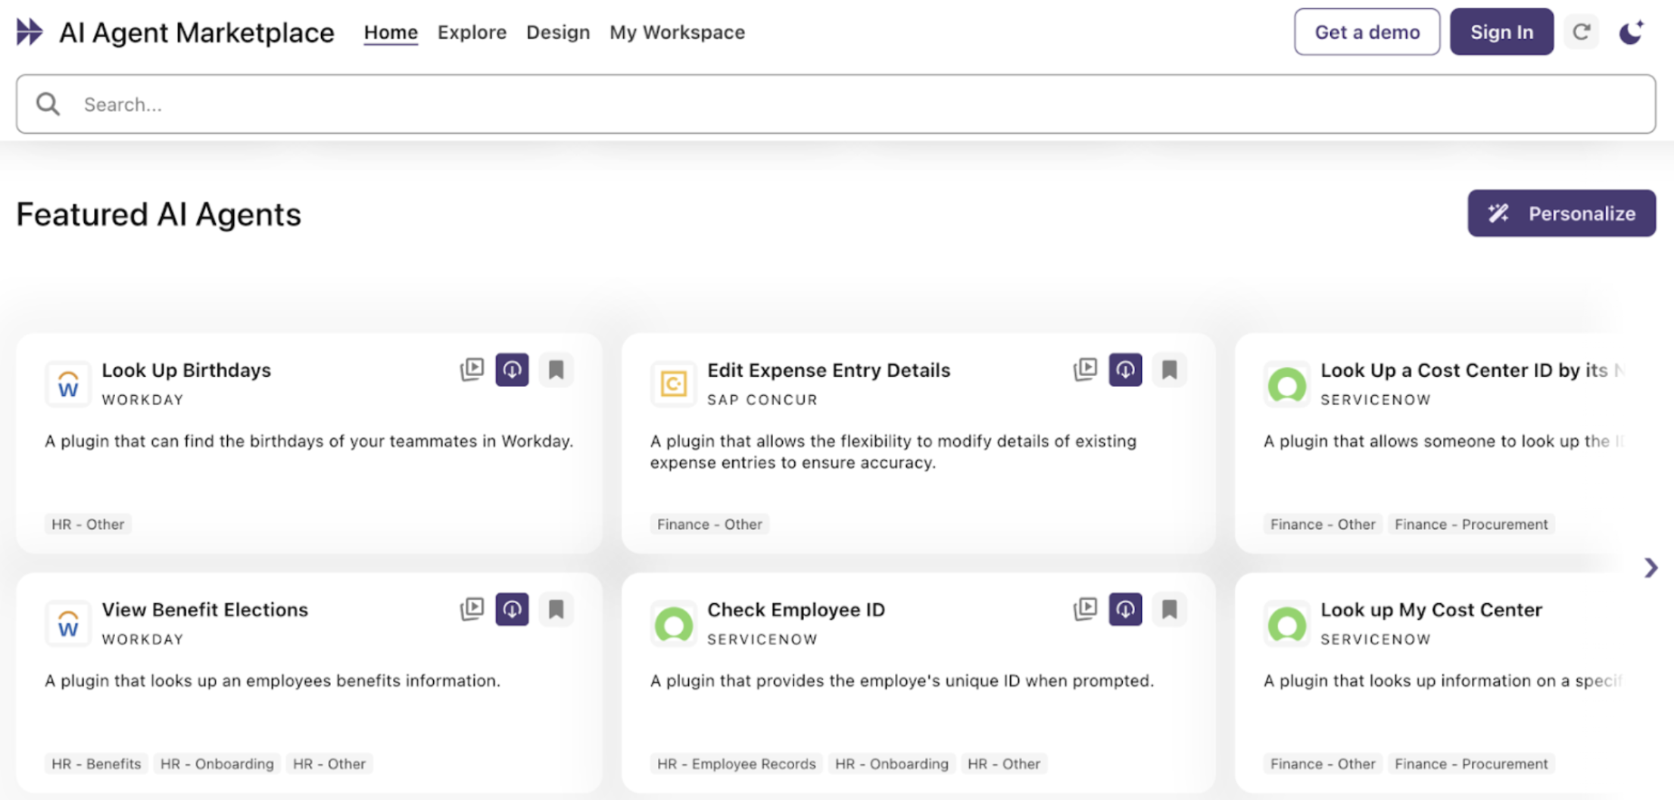Toggle dark mode with moon icon

coord(1631,32)
